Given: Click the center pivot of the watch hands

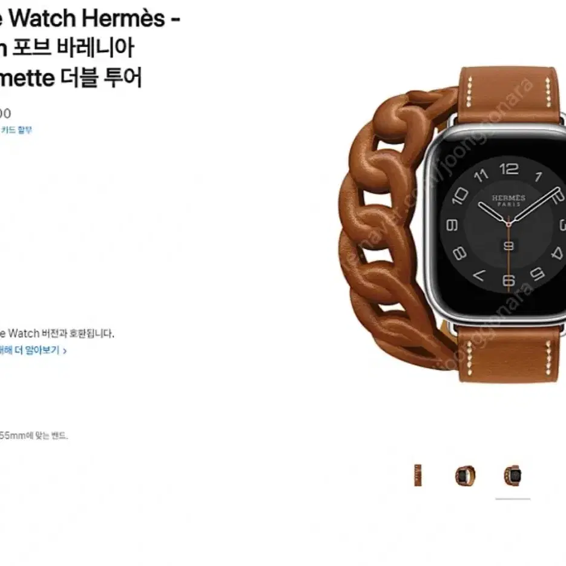Looking at the screenshot, I should (x=508, y=224).
